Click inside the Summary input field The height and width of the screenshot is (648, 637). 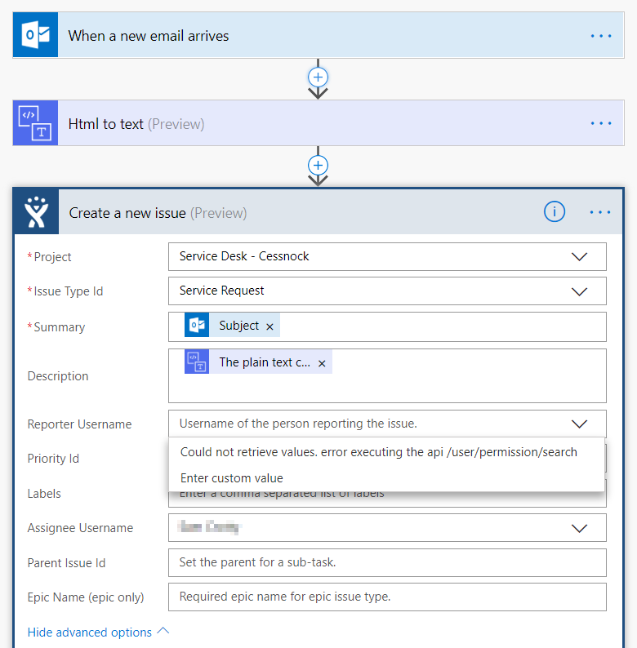[387, 327]
